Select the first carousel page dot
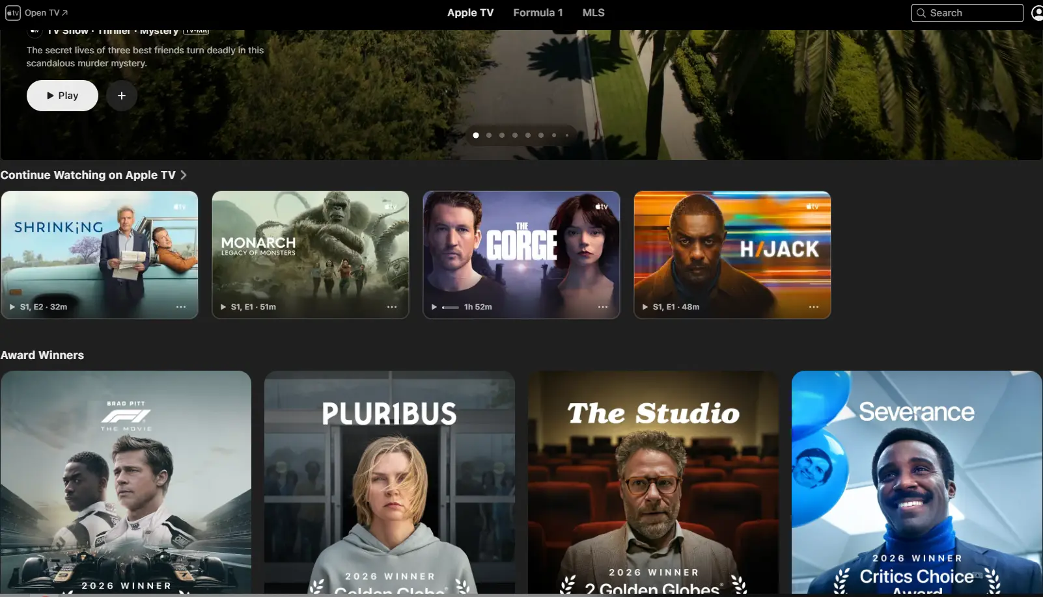Viewport: 1043px width, 597px height. 476,135
